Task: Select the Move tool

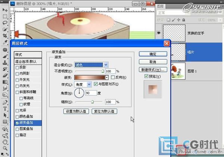Action: pyautogui.click(x=5, y=10)
